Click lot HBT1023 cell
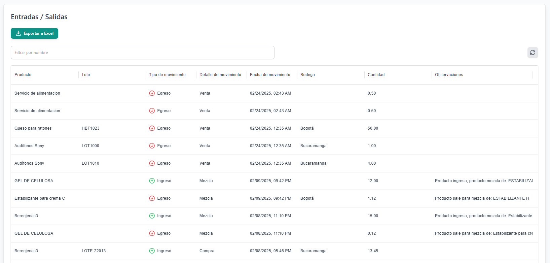 90,128
